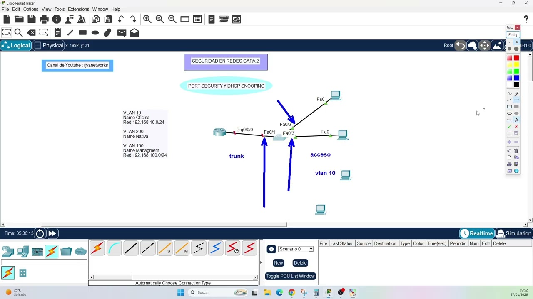Image resolution: width=533 pixels, height=299 pixels.
Task: Select the Network Devices category icon
Action: click(8, 251)
